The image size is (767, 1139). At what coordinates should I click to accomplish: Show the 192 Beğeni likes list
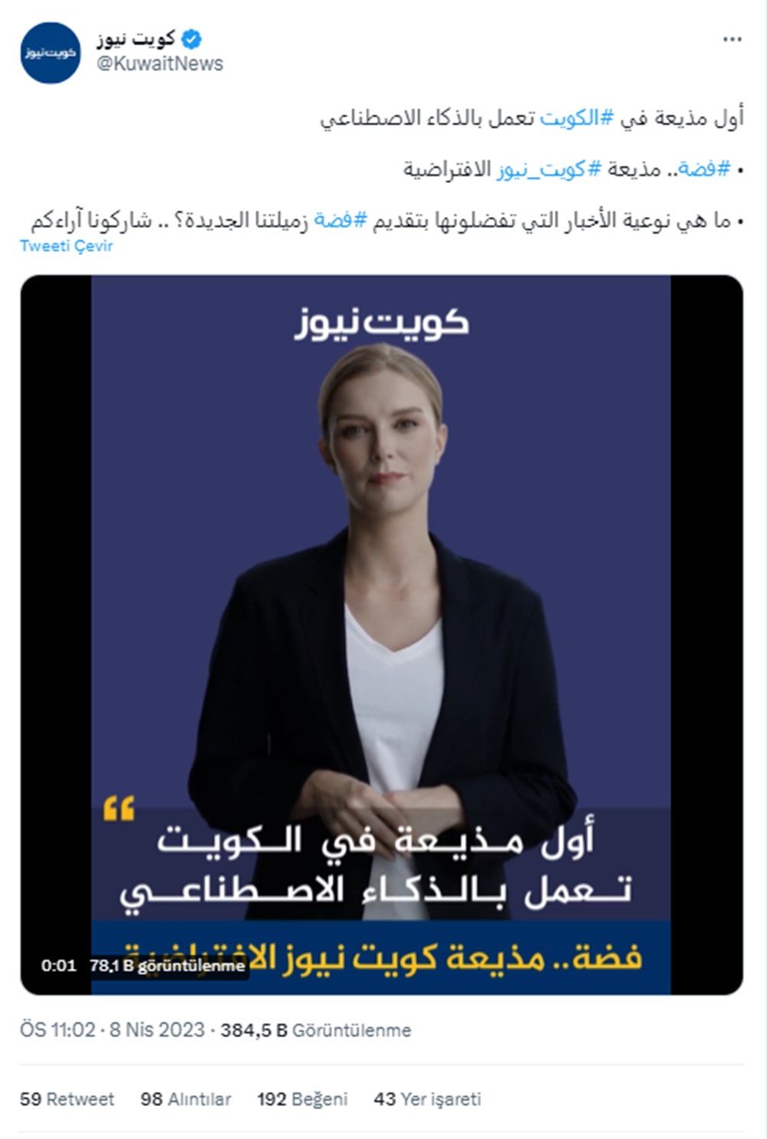(x=302, y=1099)
